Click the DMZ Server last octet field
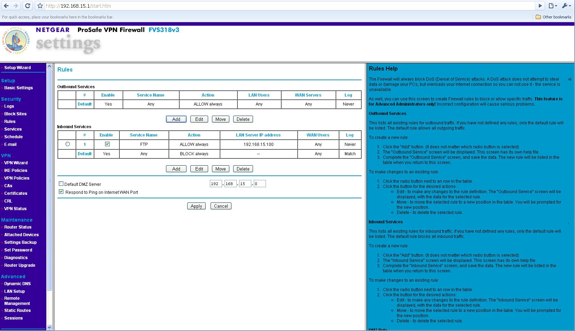Viewport: 575px width, 331px height. (260, 183)
